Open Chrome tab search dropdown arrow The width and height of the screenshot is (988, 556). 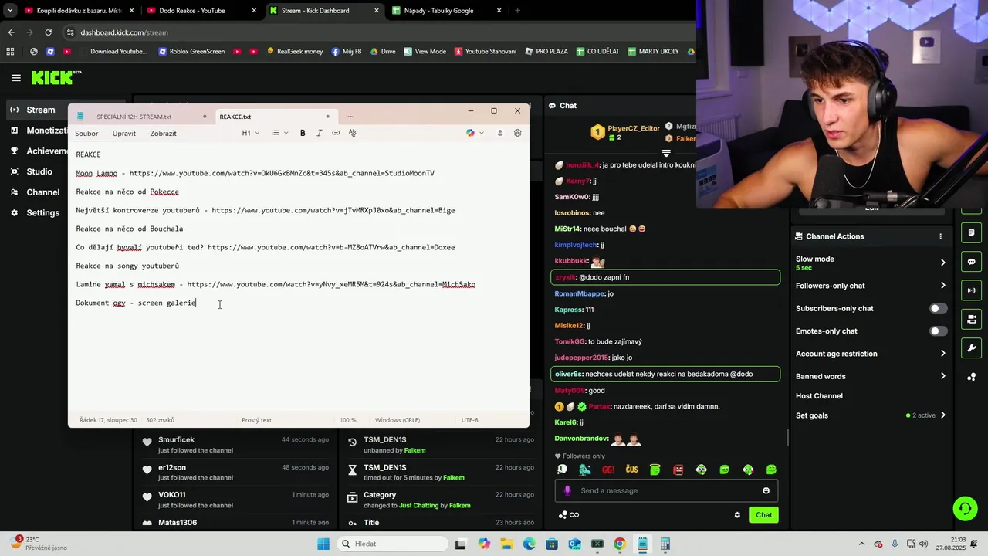click(10, 11)
